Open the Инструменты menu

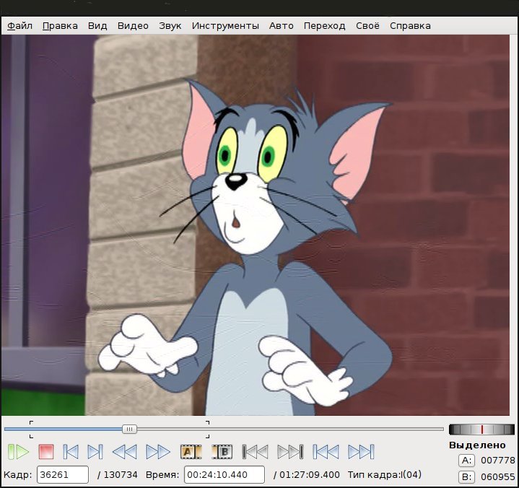pos(225,25)
